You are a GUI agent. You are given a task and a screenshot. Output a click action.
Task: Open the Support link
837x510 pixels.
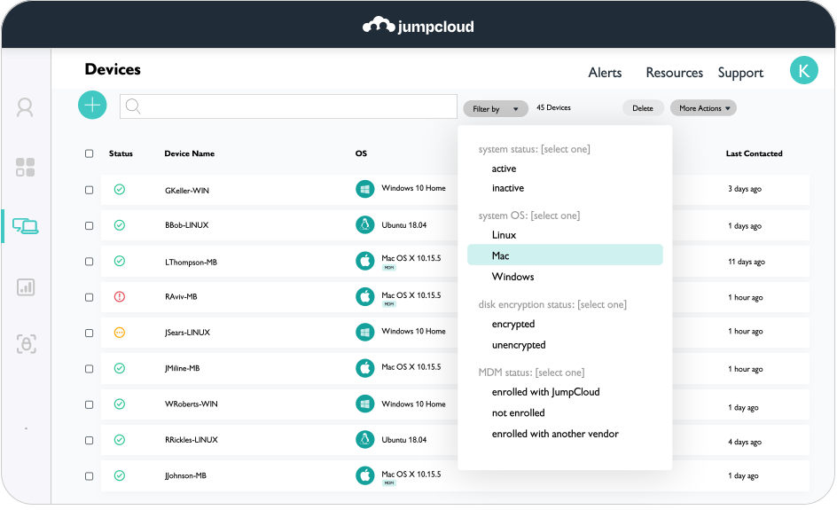point(740,73)
